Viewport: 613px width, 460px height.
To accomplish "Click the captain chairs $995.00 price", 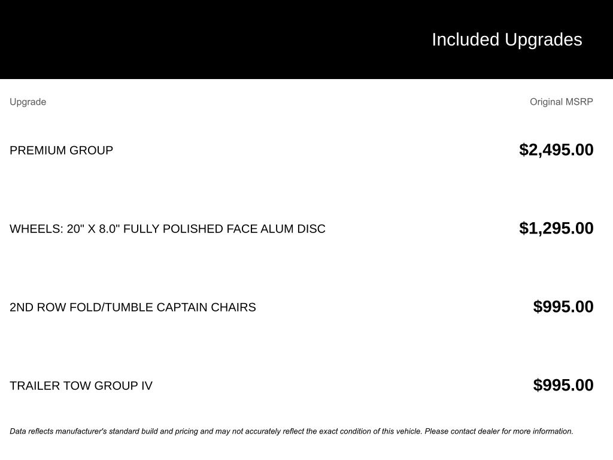I will point(563,307).
